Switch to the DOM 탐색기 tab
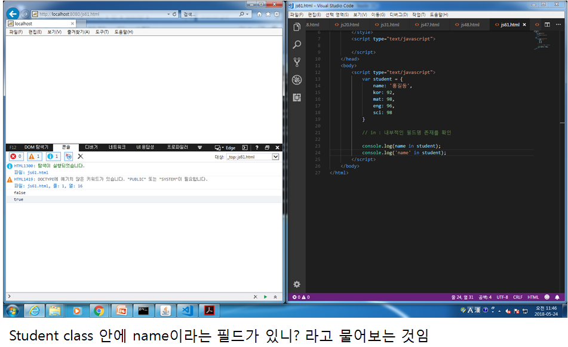 pos(36,147)
